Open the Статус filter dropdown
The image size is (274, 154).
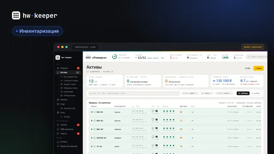tap(190, 93)
